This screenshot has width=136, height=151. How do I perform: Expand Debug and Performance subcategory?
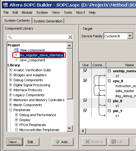[x=16, y=115]
